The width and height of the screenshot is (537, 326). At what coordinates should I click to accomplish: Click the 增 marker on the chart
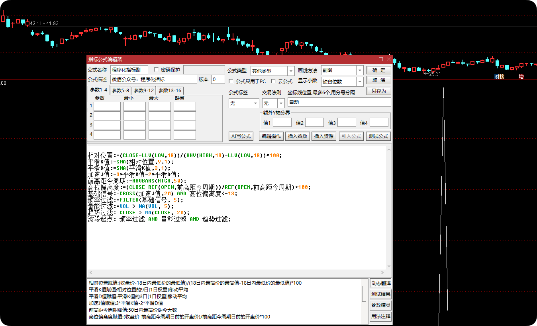coord(521,76)
